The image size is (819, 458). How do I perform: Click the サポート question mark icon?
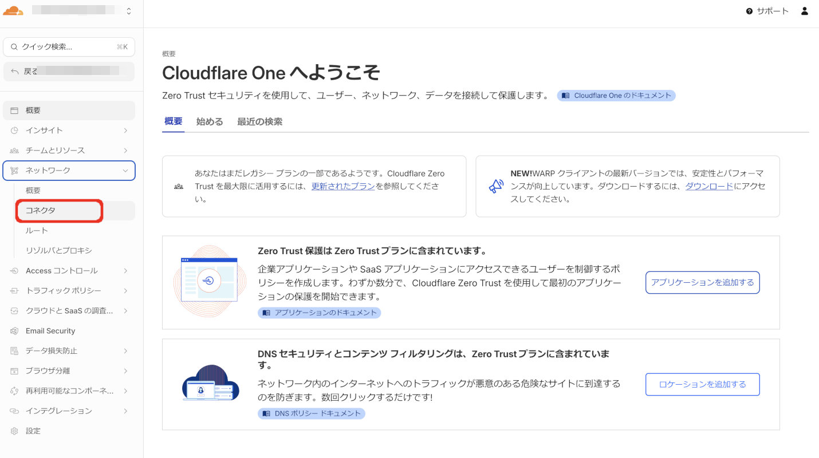tap(749, 11)
